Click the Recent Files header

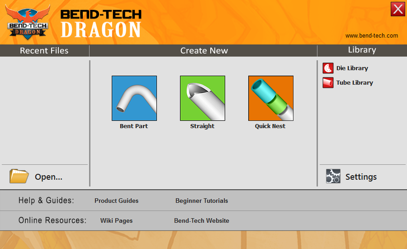click(x=44, y=50)
